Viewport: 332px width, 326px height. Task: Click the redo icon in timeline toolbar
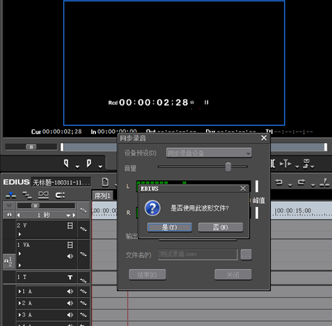point(301,182)
